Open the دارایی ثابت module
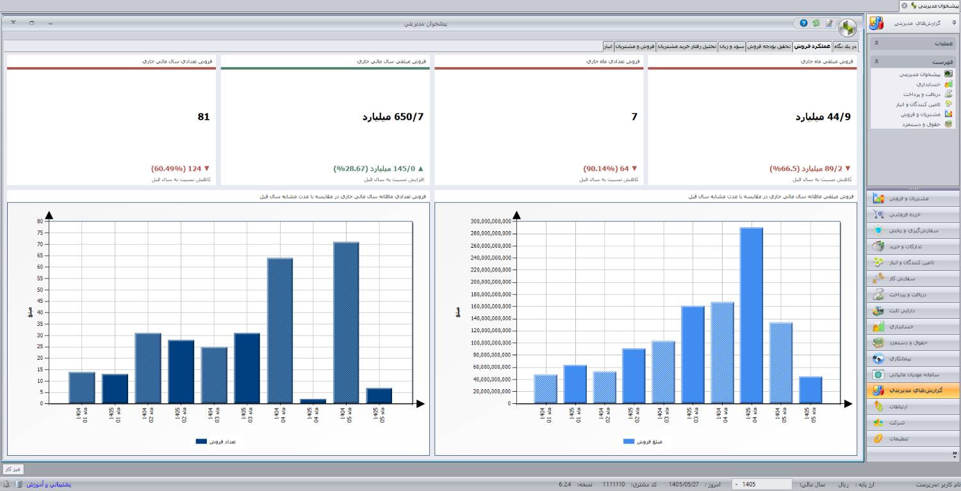961x491 pixels. [x=913, y=310]
